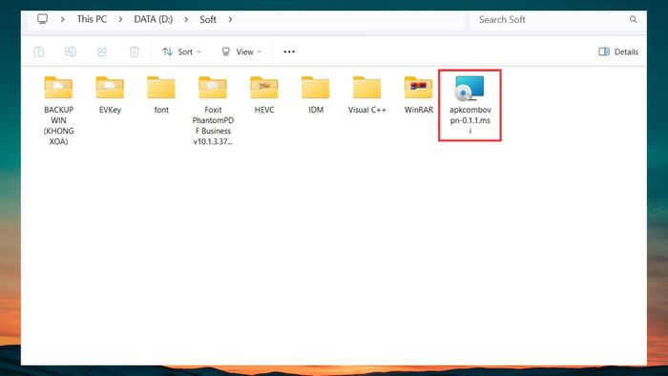668x376 pixels.
Task: Open the See more three-dots menu
Action: [x=289, y=52]
